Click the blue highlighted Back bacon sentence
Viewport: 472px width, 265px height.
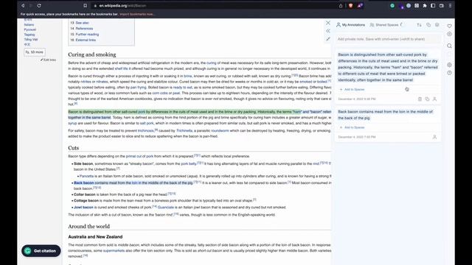[133, 183]
